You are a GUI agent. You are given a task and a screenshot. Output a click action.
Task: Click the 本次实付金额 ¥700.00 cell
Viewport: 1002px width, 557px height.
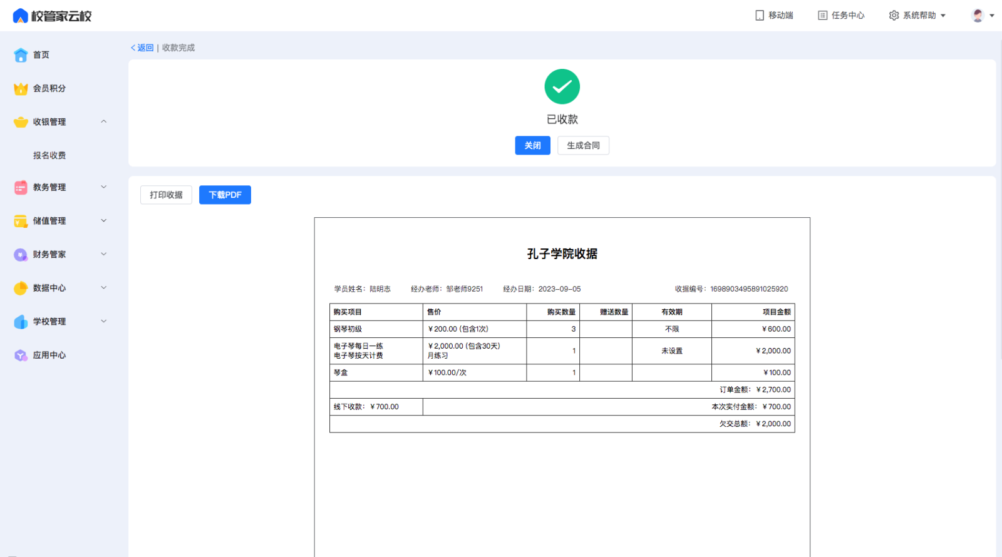[x=609, y=407]
